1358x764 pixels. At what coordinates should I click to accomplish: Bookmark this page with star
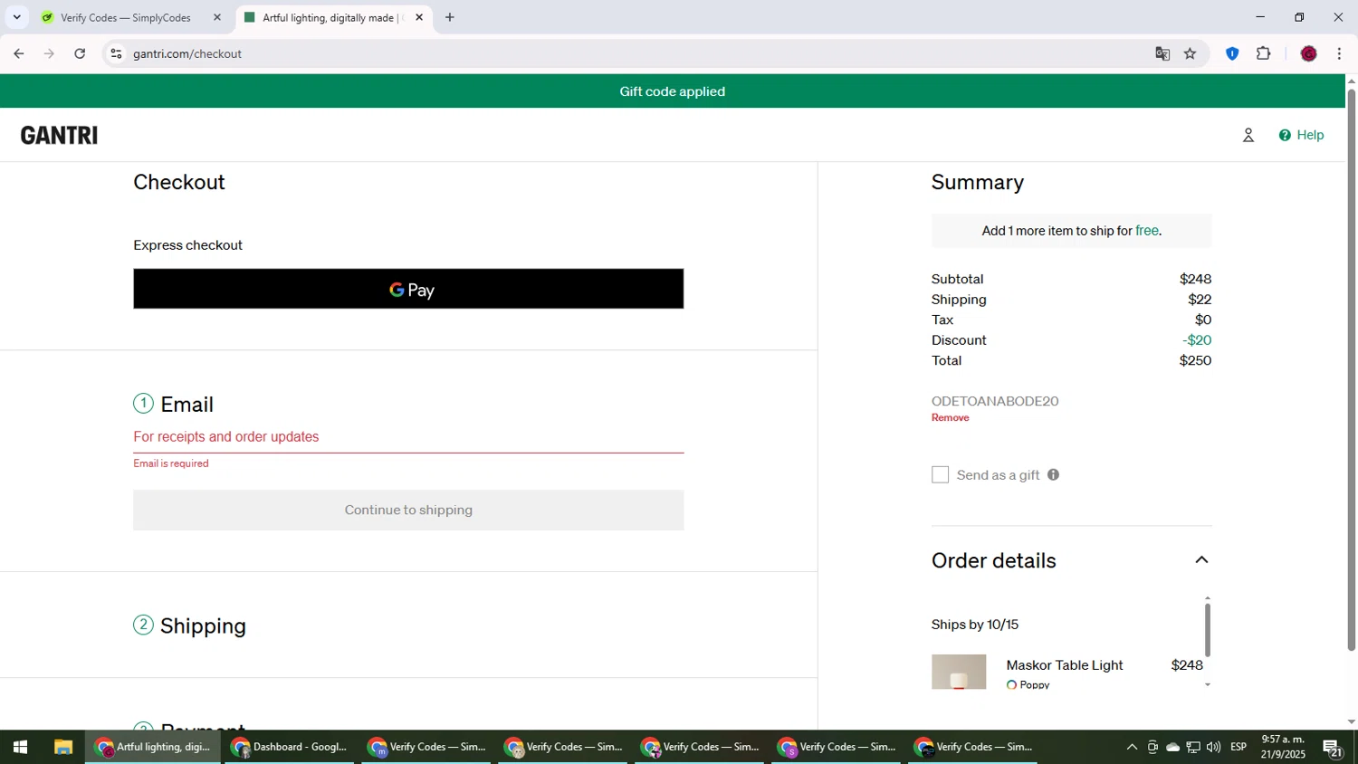(1190, 54)
